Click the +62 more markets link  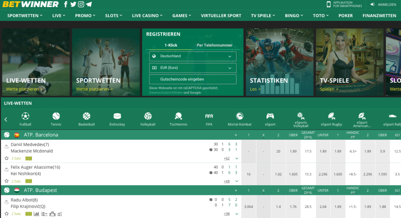pos(227,159)
